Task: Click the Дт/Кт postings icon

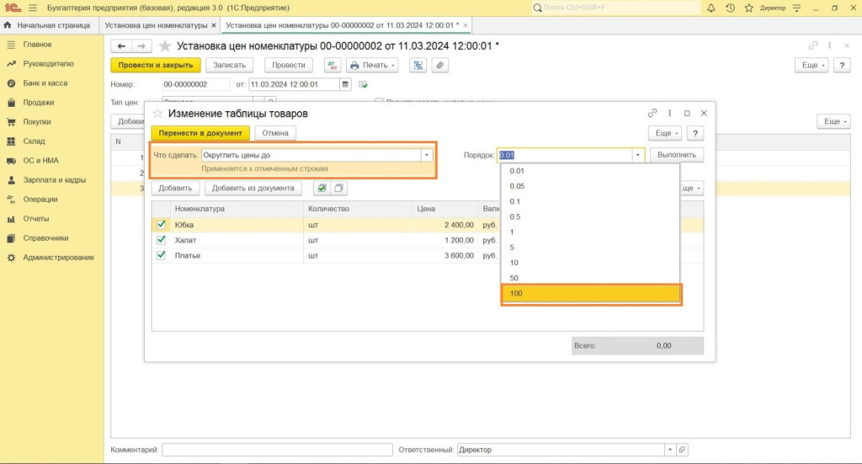Action: click(x=331, y=65)
